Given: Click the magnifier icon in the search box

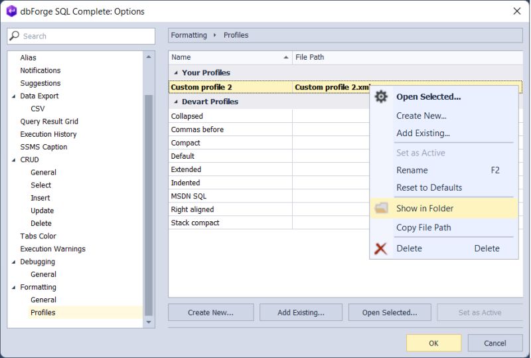Looking at the screenshot, I should [14, 36].
